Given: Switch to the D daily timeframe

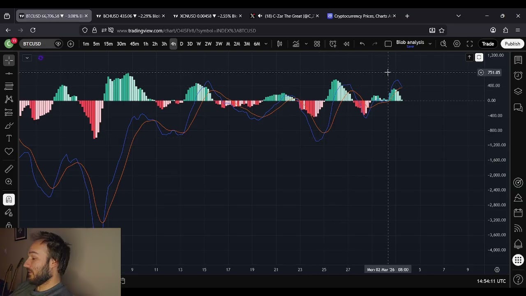Looking at the screenshot, I should pos(181,44).
